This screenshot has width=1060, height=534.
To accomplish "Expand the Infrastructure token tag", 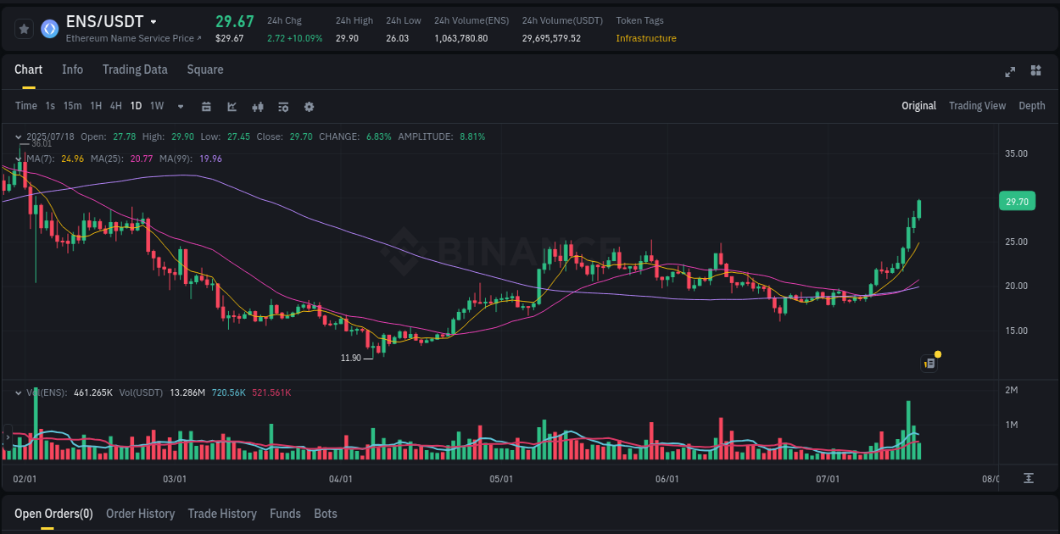I will tap(646, 38).
